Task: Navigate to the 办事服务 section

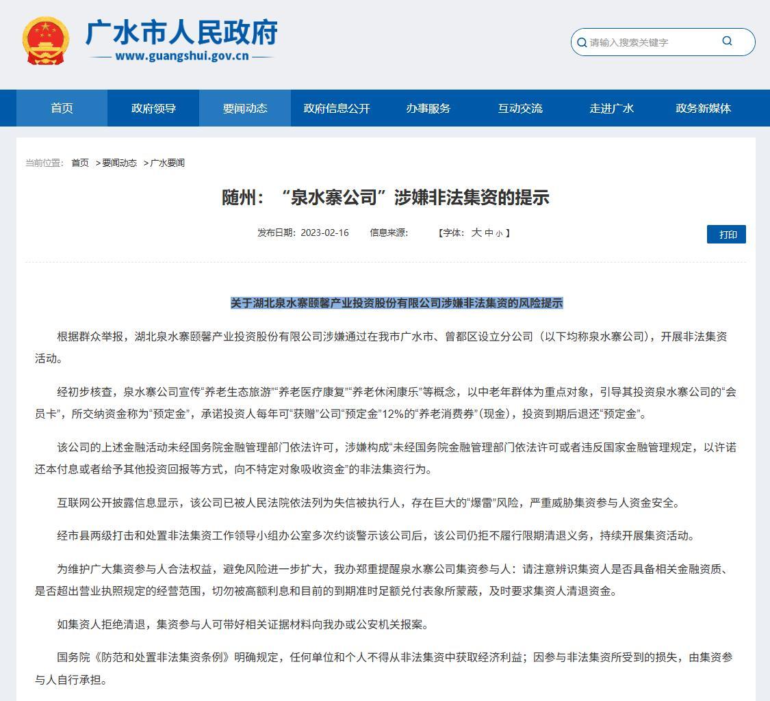Action: coord(428,108)
